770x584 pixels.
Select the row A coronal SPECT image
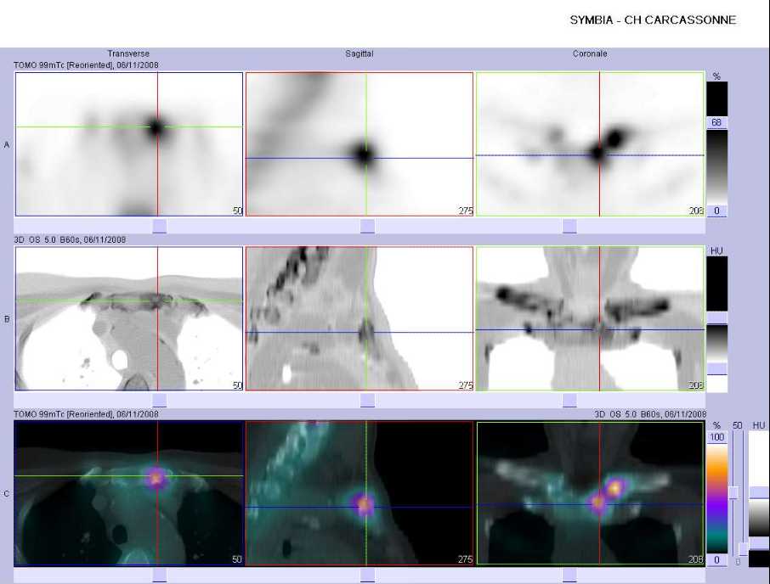coord(591,144)
